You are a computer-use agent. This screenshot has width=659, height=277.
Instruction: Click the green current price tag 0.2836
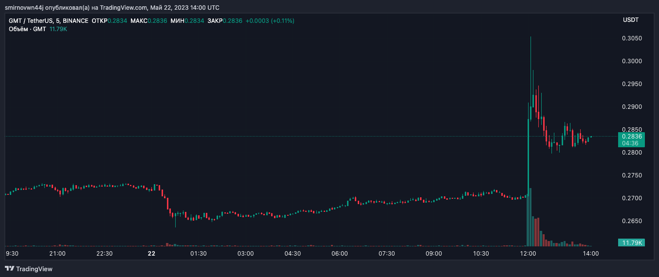point(631,137)
